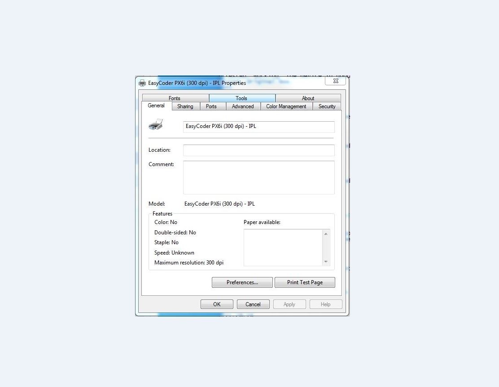Go to the Sharing tab

click(185, 106)
